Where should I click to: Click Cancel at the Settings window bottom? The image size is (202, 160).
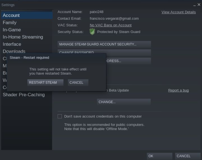click(188, 156)
